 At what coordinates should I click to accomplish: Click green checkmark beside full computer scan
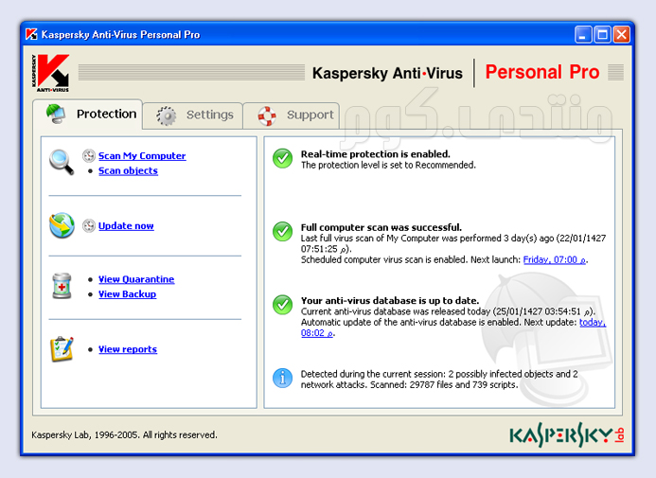click(282, 231)
